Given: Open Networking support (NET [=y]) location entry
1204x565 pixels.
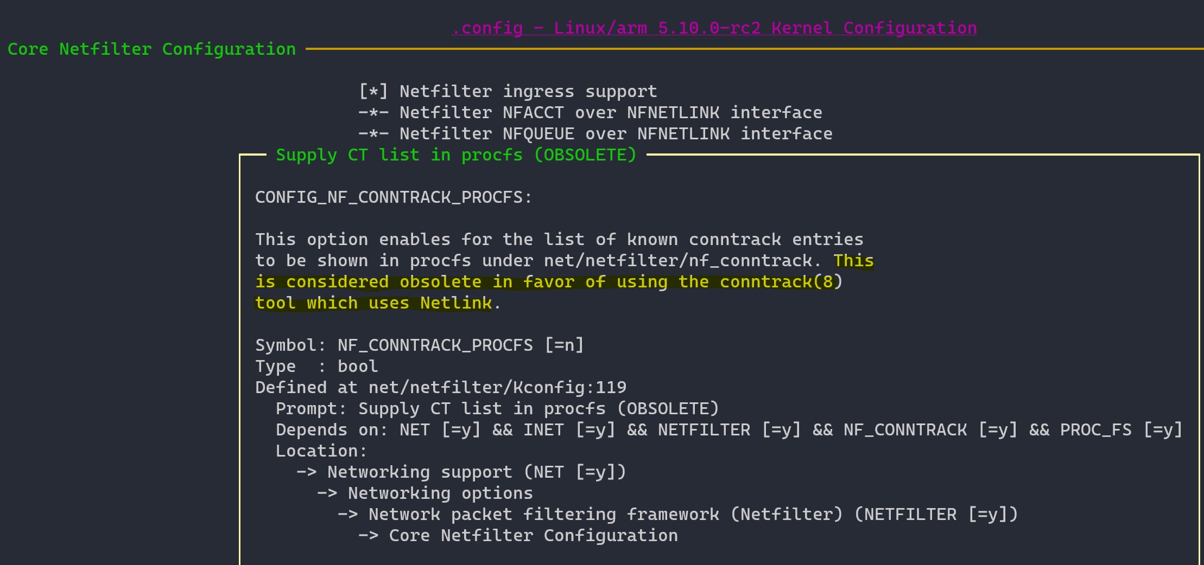Looking at the screenshot, I should coord(461,472).
